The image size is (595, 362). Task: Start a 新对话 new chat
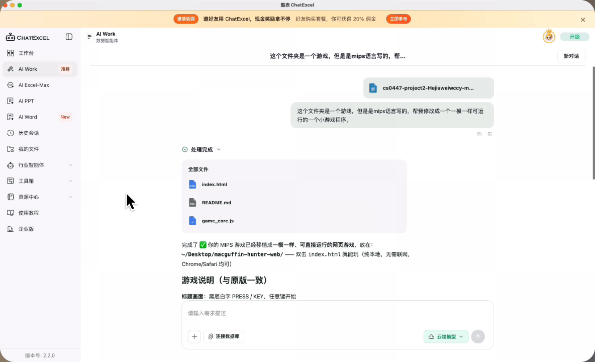(x=571, y=56)
